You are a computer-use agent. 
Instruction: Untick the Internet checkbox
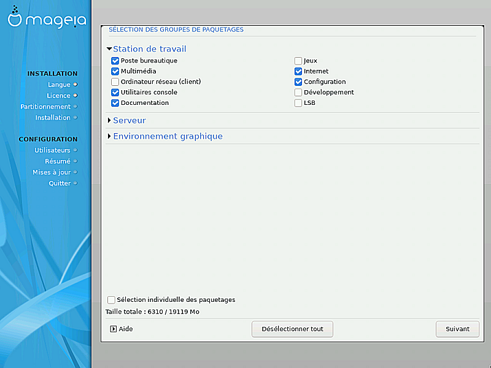click(x=298, y=71)
